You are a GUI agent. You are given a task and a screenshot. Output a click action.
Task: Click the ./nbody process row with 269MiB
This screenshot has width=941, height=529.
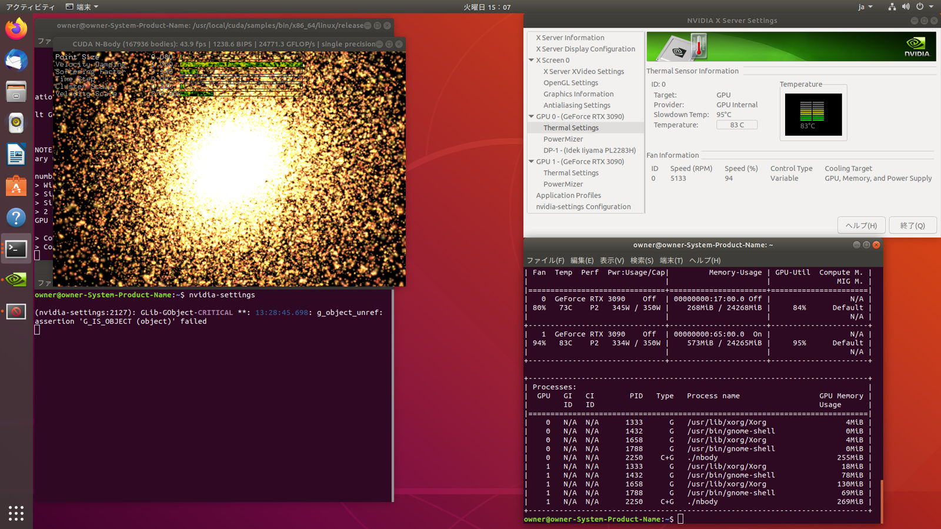pyautogui.click(x=698, y=502)
